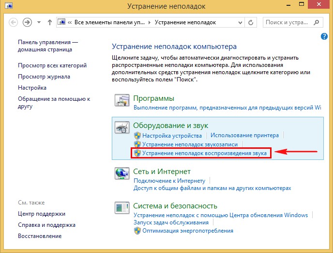The width and height of the screenshot is (333, 253).
Task: Open Обращение за помощью к другу
Action: [x=54, y=102]
